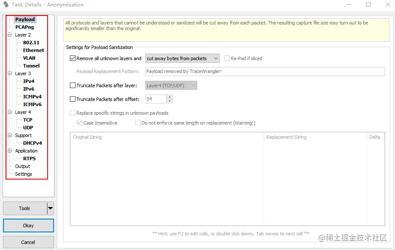
Task: Select the VLAN tree item
Action: pyautogui.click(x=29, y=58)
